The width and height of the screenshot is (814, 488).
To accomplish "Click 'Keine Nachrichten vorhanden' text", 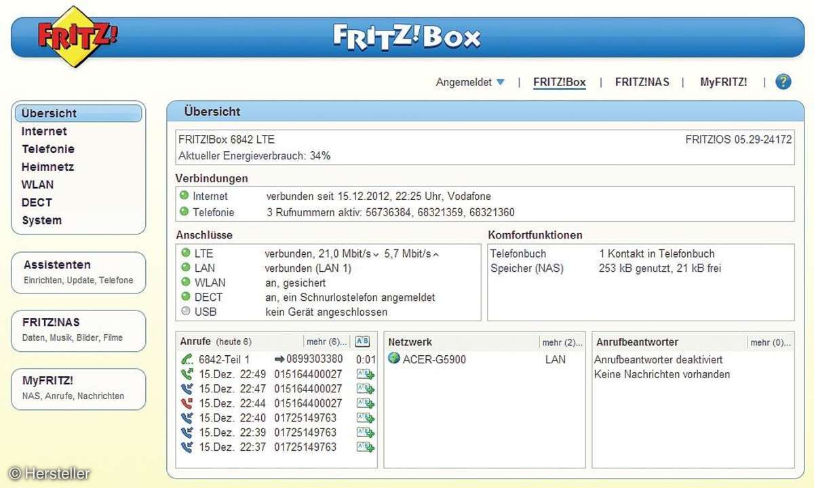I will (662, 374).
